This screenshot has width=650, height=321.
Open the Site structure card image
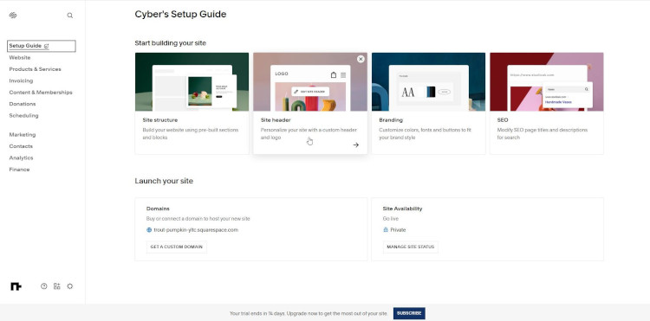(192, 82)
